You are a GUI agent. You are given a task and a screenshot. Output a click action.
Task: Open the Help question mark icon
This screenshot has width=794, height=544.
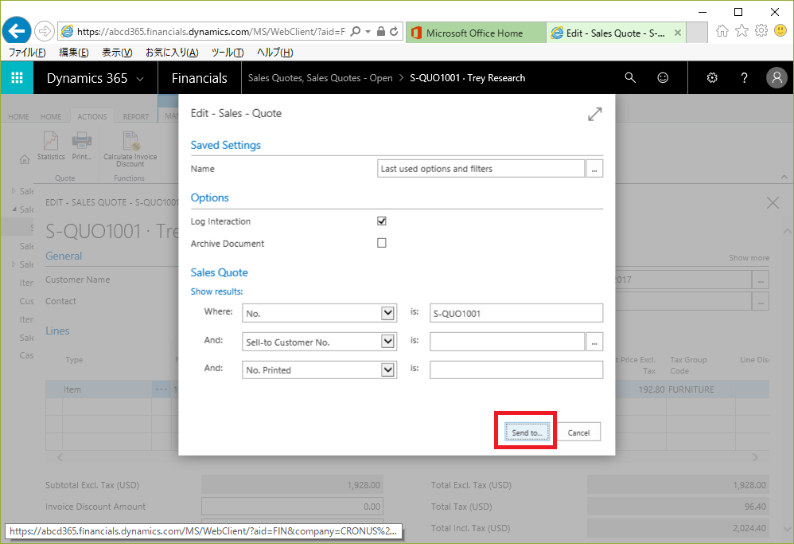(x=744, y=77)
